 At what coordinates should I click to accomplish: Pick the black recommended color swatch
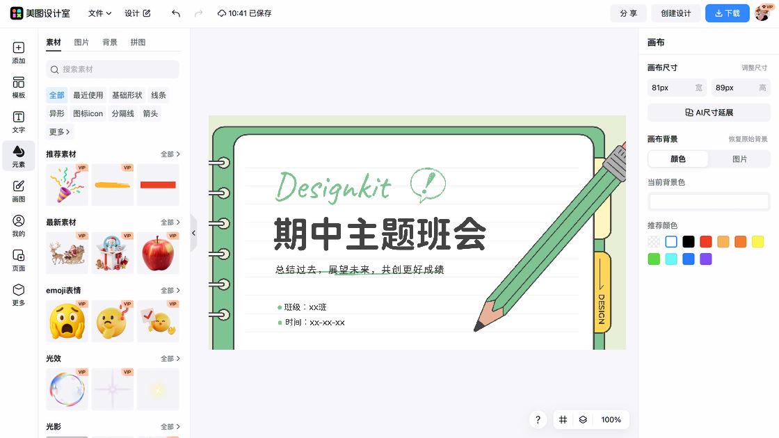688,242
